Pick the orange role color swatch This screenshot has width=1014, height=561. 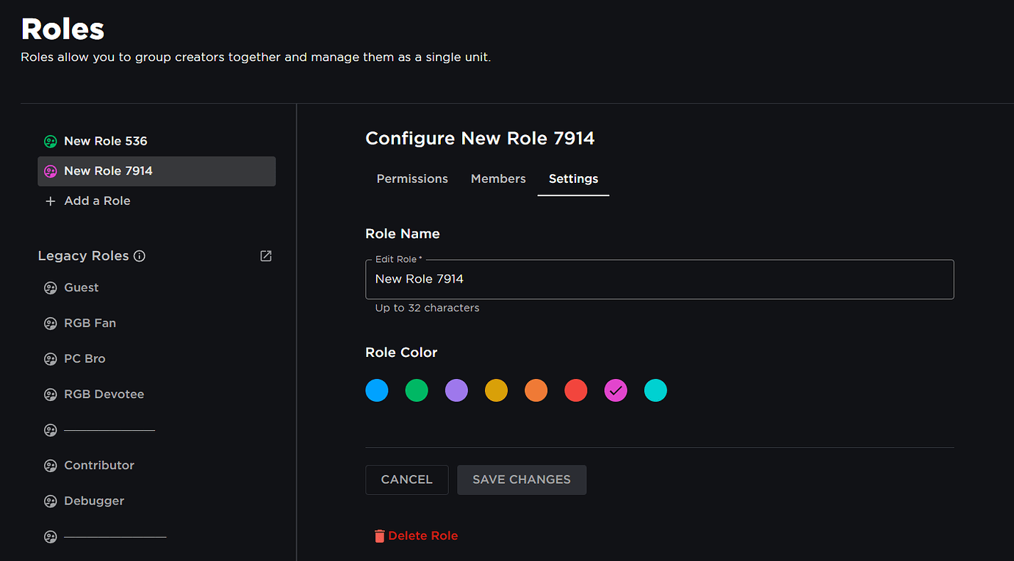[x=536, y=391]
